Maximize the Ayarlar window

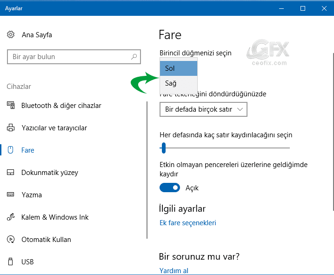303,8
